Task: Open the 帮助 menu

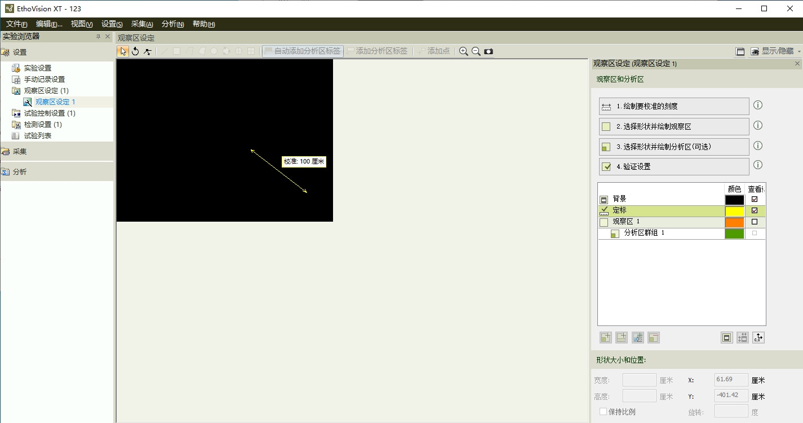Action: 203,24
